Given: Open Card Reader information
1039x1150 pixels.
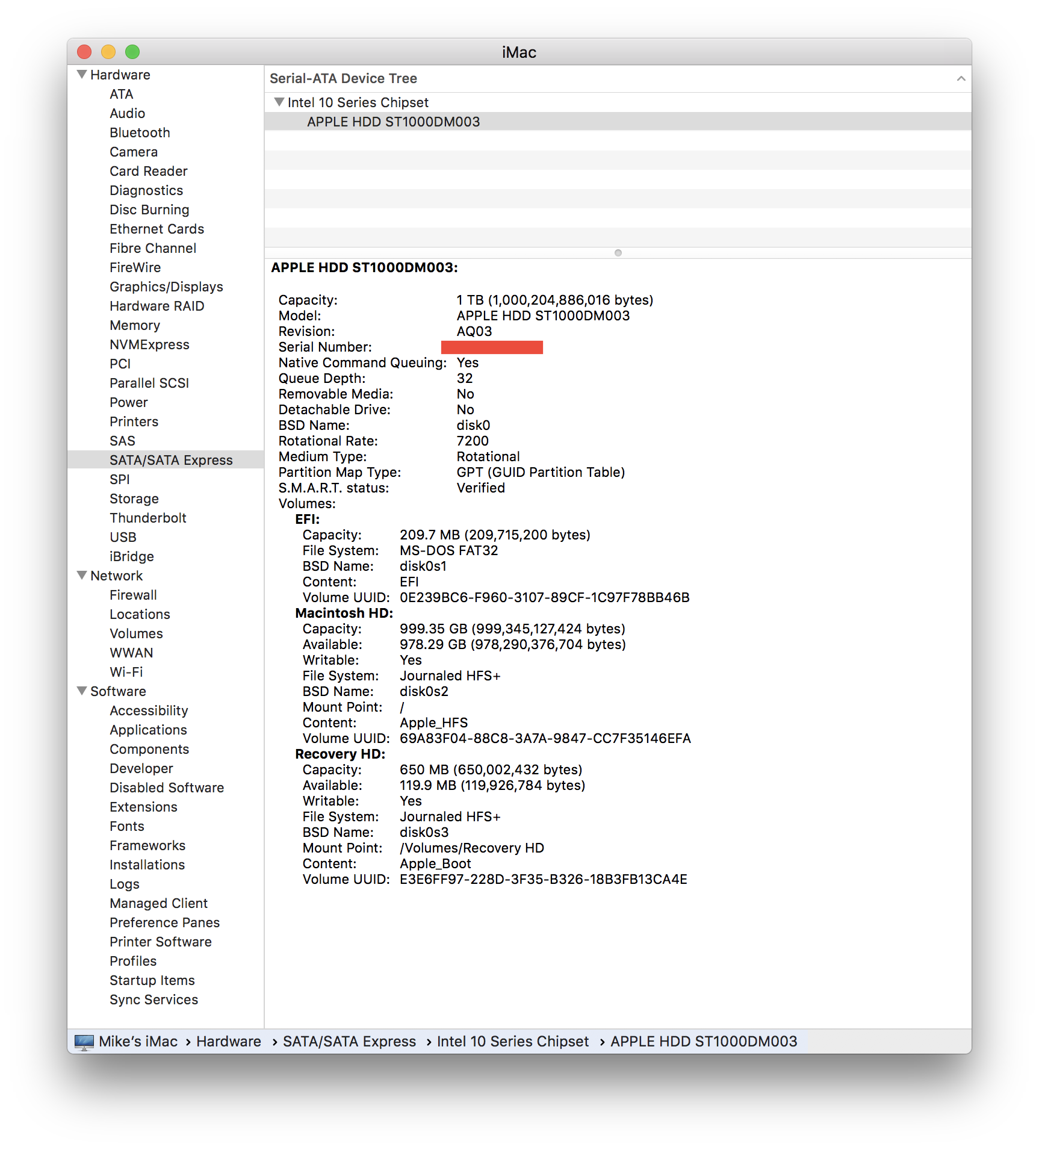Looking at the screenshot, I should (x=149, y=172).
